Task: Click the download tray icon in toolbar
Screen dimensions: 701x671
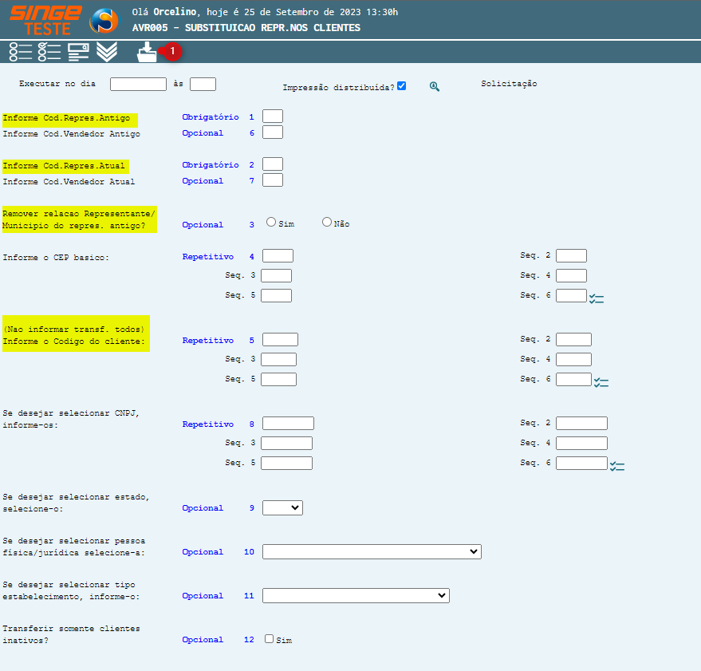Action: click(147, 53)
